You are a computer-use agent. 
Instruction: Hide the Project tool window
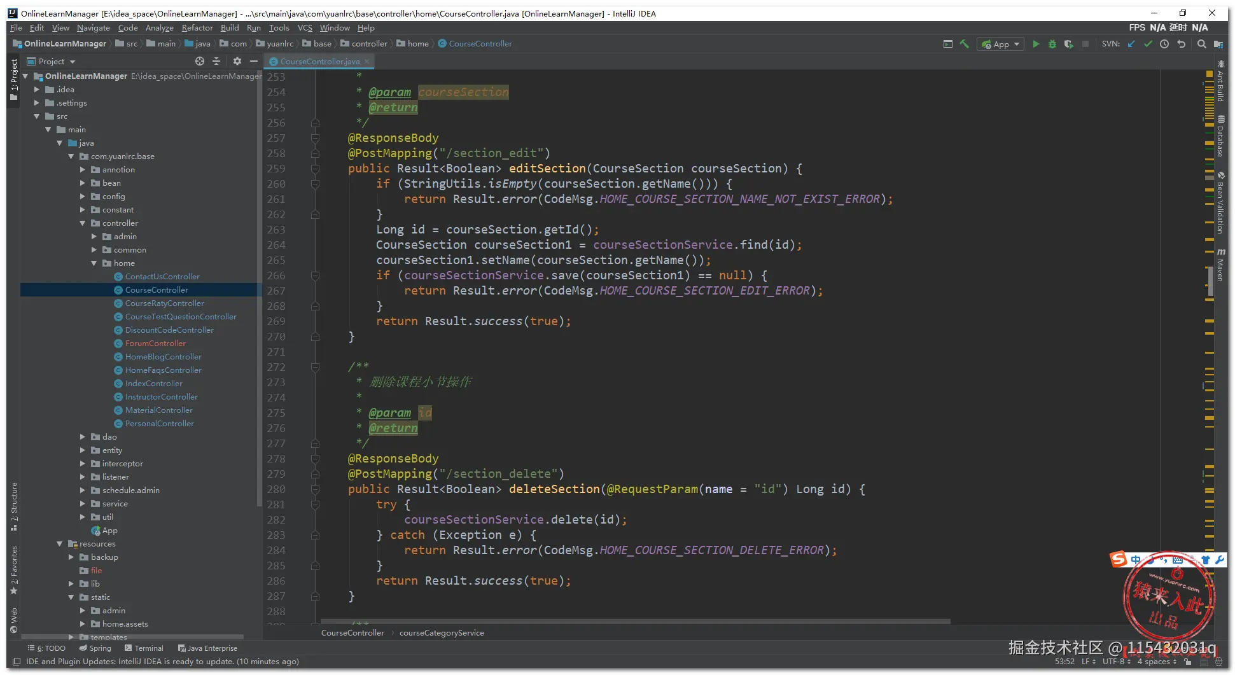click(x=254, y=61)
